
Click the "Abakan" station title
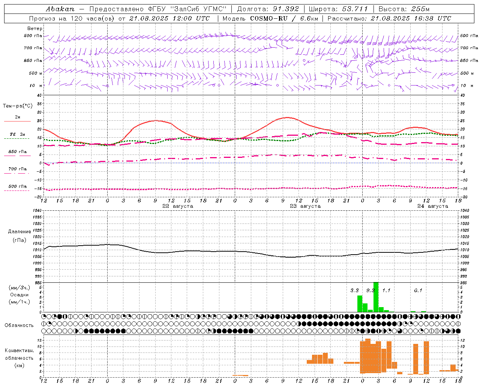(60, 9)
